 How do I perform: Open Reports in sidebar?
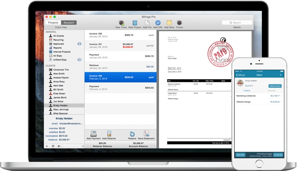(x=57, y=48)
